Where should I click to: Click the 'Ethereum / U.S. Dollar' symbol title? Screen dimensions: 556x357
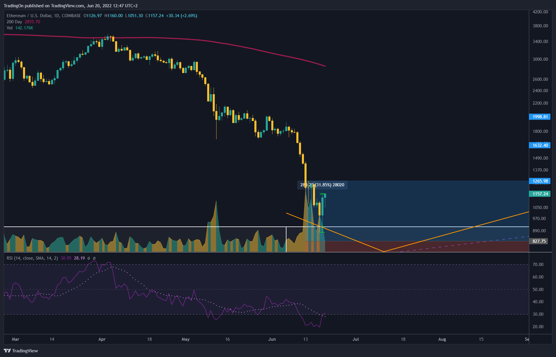pos(29,16)
